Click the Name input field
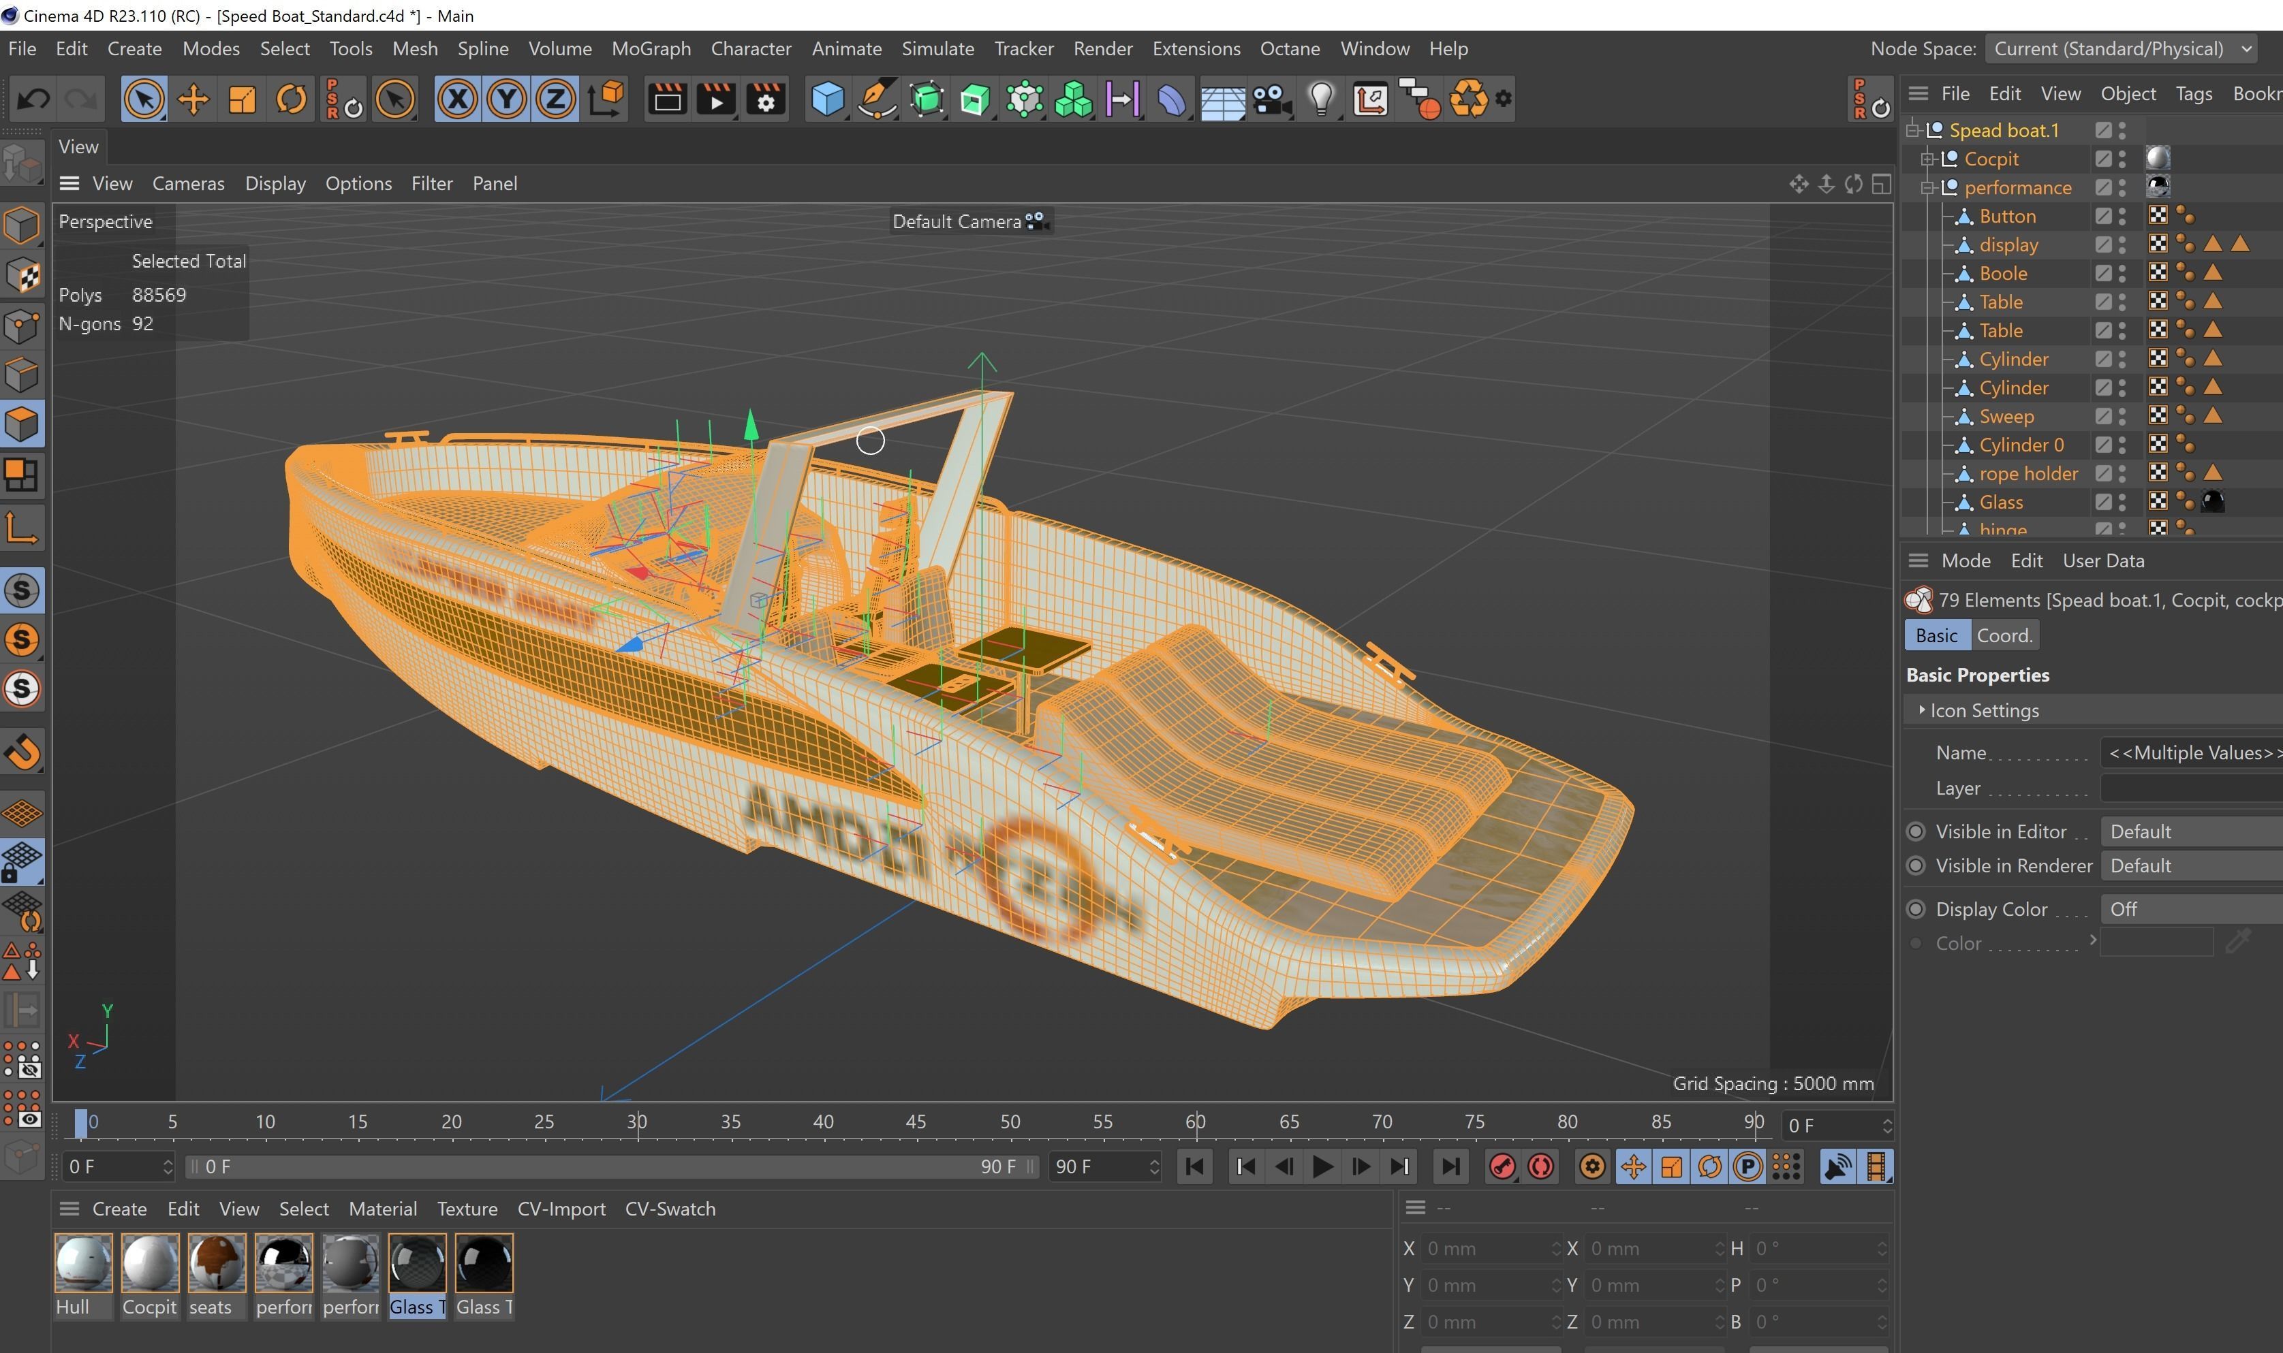The height and width of the screenshot is (1353, 2283). [x=2191, y=752]
